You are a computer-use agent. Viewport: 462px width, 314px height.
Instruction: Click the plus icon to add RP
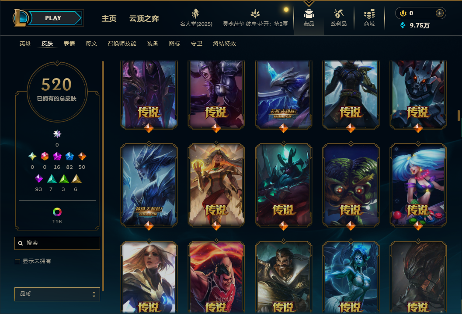coord(439,13)
